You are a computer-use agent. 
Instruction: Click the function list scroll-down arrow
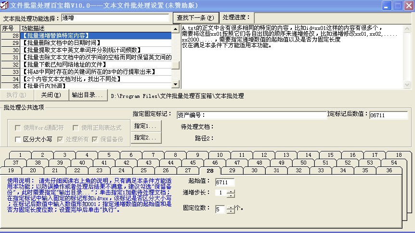(x=175, y=84)
